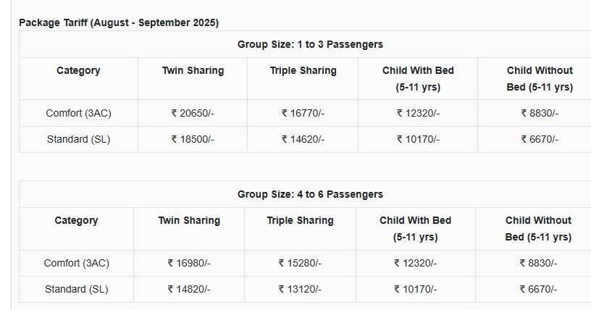Select the Group Size 1 to 3 Passengers header
This screenshot has height=310, width=591.
coord(310,44)
